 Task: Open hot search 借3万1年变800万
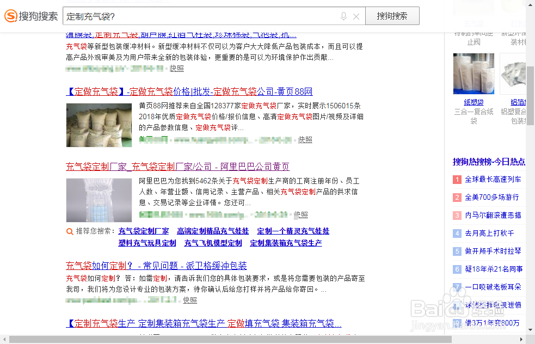point(493,323)
